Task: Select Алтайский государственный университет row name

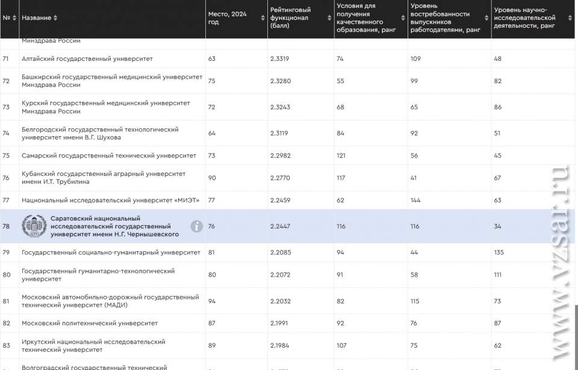Action: pos(87,58)
